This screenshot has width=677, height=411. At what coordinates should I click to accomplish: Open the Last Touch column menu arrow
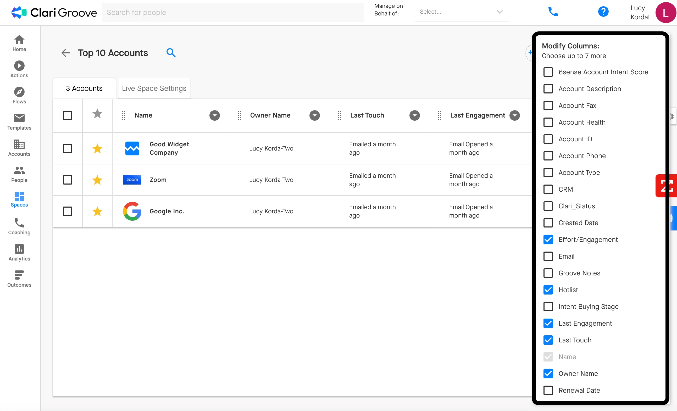[414, 115]
